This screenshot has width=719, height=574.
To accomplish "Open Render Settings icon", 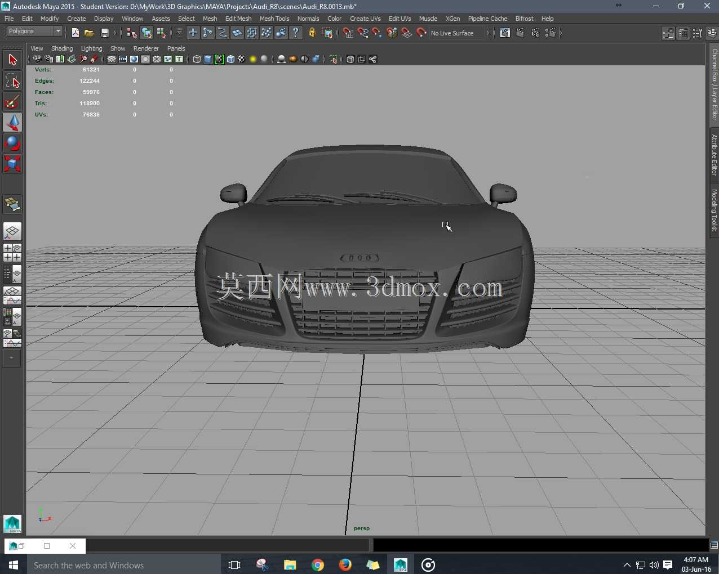I will tap(550, 33).
